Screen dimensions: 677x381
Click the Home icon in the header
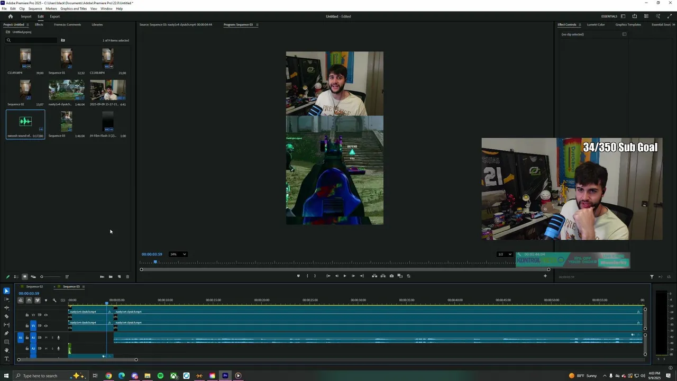click(x=10, y=16)
